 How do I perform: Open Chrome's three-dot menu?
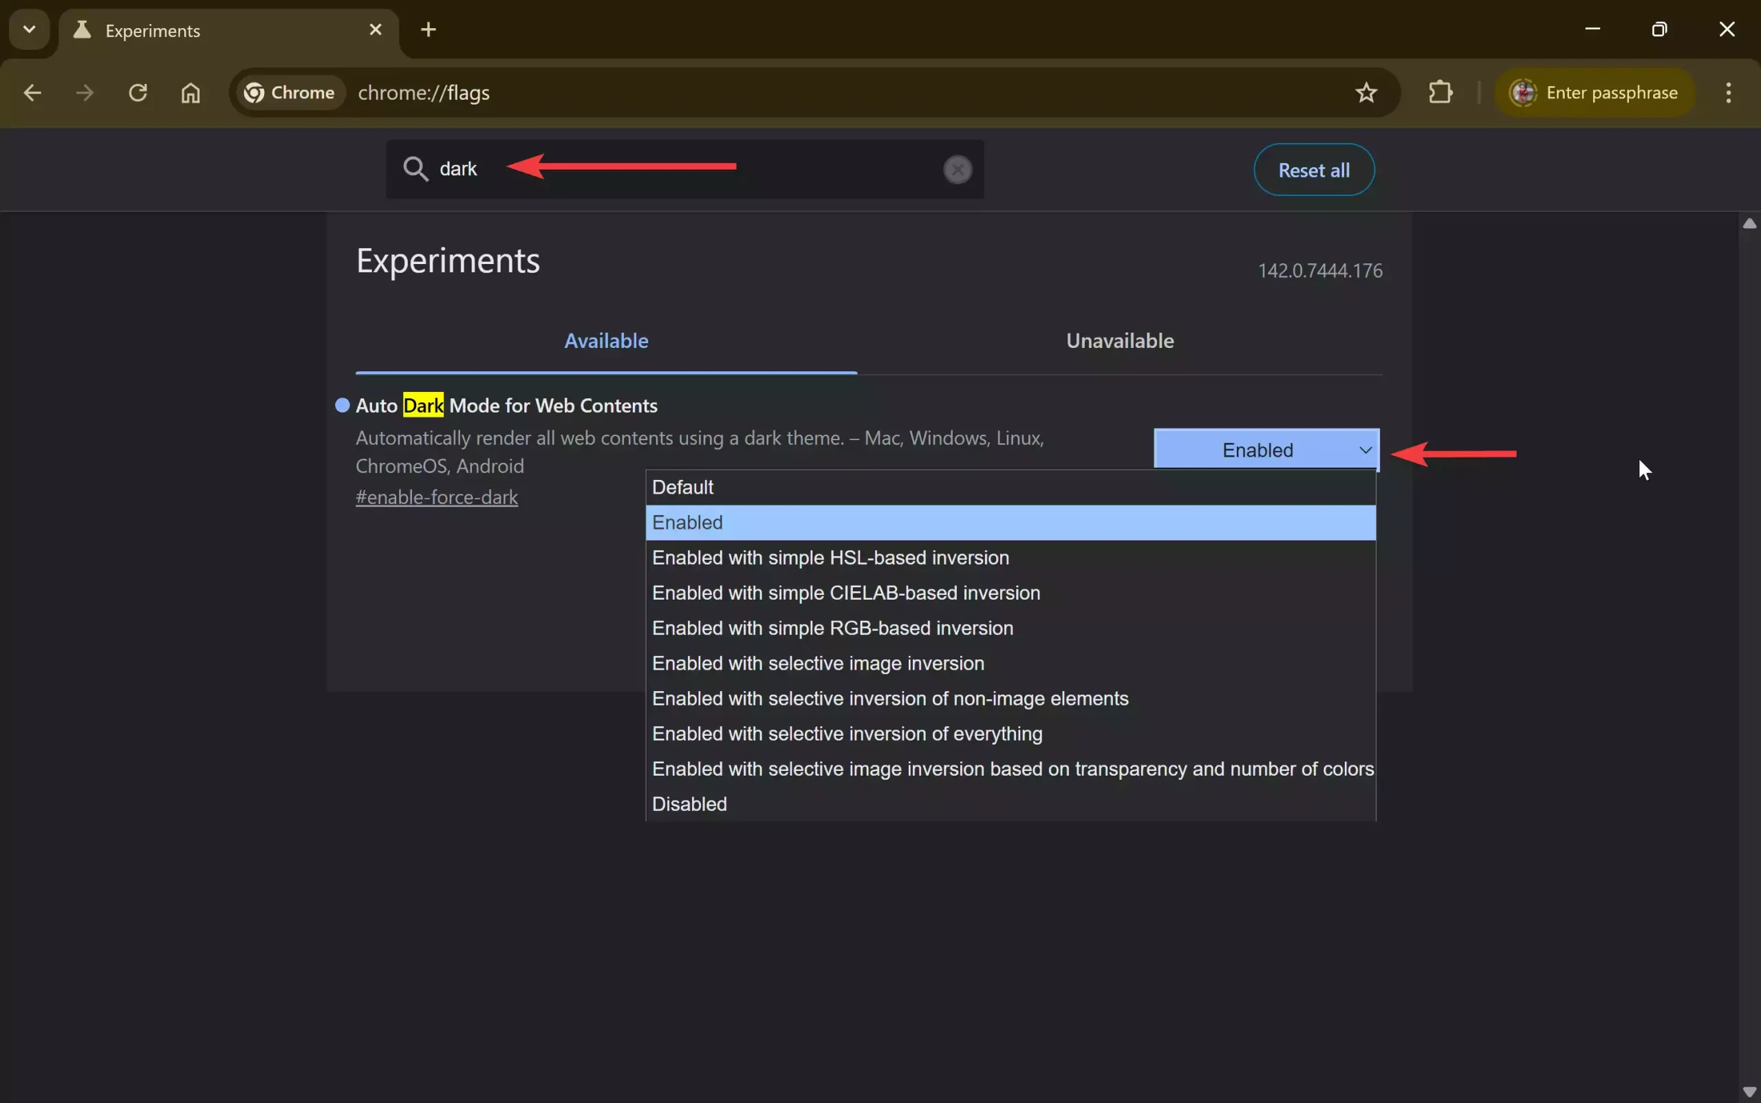coord(1727,93)
